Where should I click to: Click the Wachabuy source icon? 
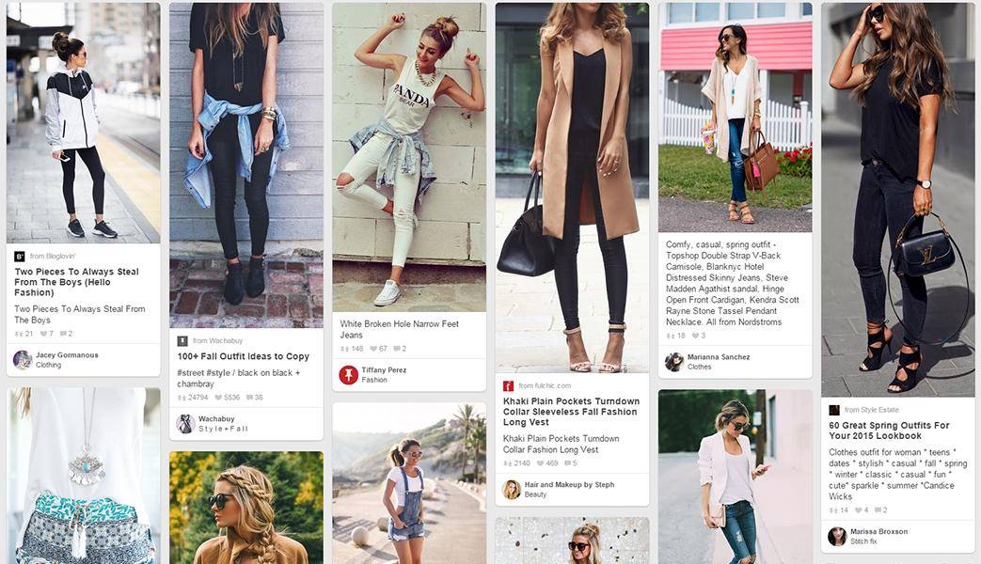click(182, 341)
